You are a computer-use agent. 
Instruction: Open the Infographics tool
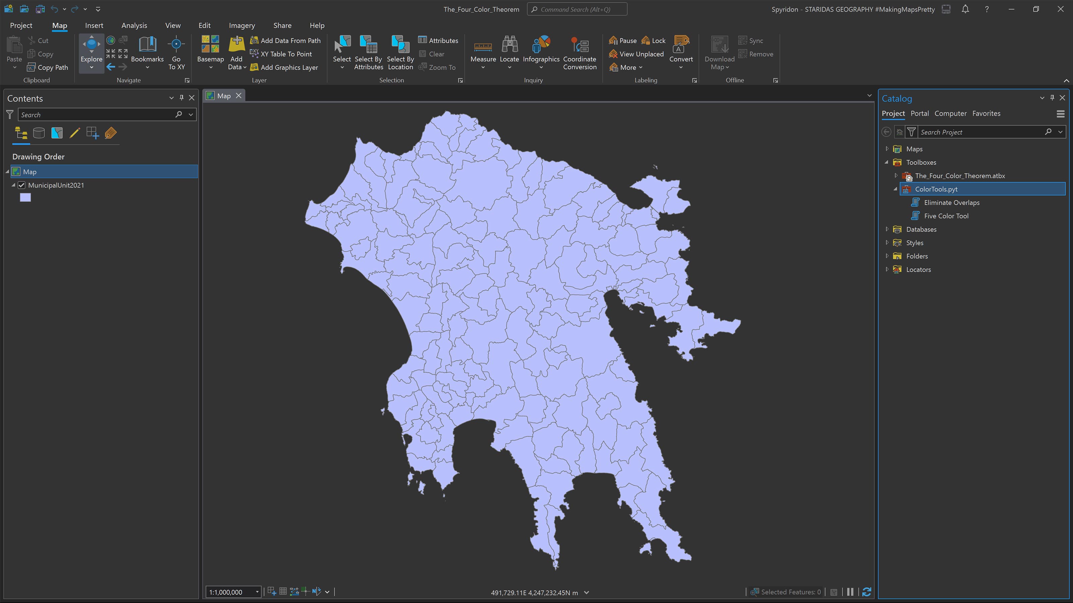tap(541, 44)
